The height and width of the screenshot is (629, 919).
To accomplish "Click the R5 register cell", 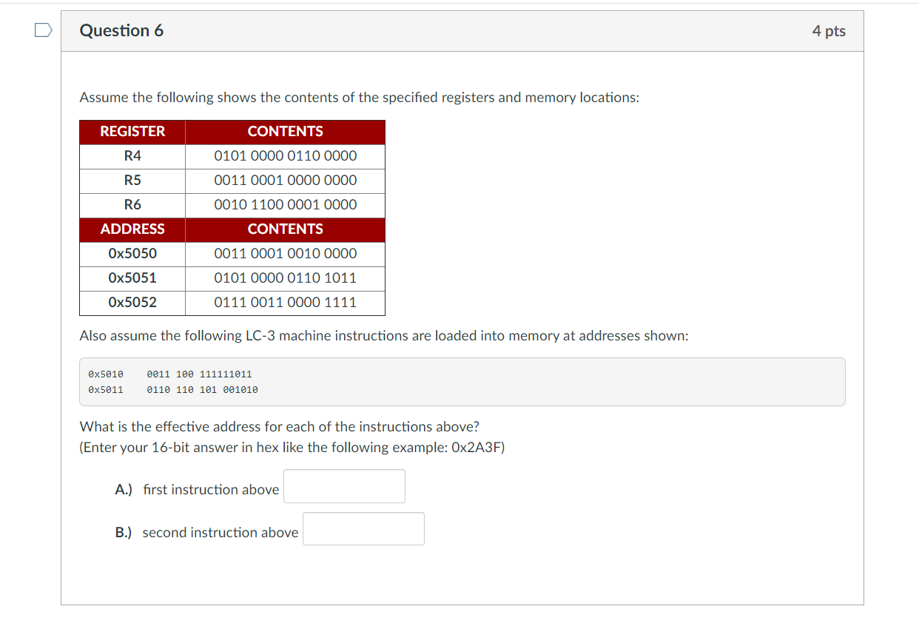I will click(x=132, y=181).
